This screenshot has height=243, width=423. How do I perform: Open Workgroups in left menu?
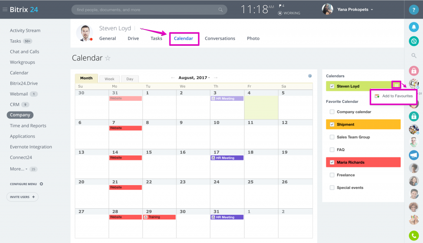[x=22, y=62]
